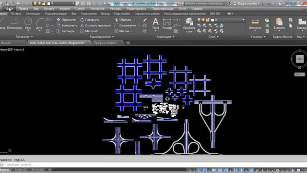Open the Справка menu
The height and width of the screenshot is (173, 307).
coord(197,9)
